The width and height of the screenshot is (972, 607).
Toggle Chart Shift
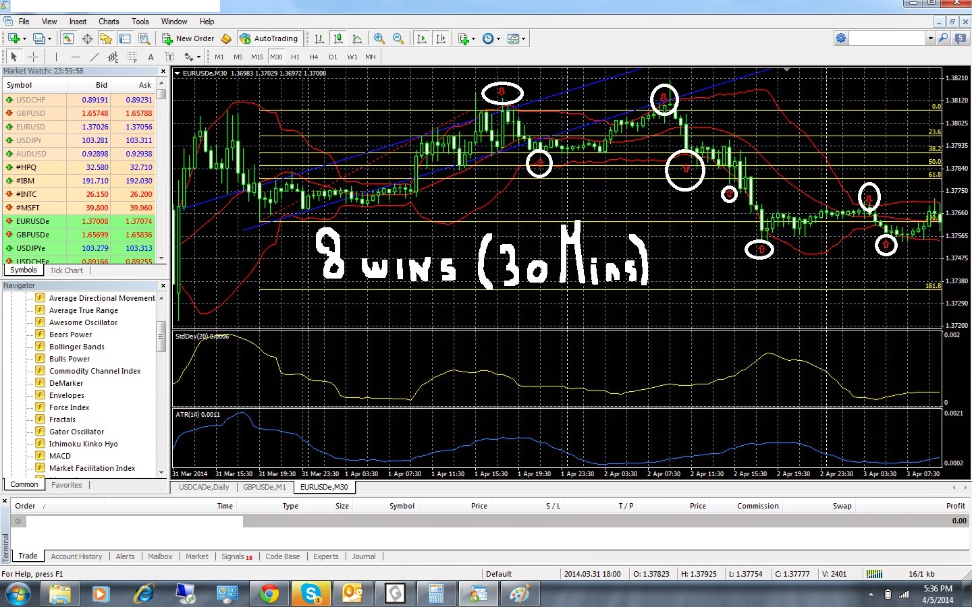[441, 38]
